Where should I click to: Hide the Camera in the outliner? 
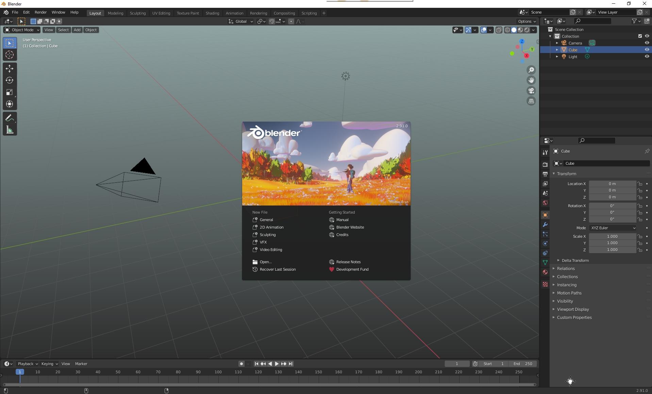pos(647,43)
